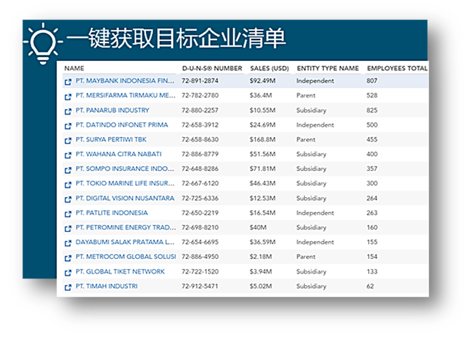Screen dimensions: 471x338
Task: Open PT. Datindo Infonet Prima company link
Action: coord(122,125)
